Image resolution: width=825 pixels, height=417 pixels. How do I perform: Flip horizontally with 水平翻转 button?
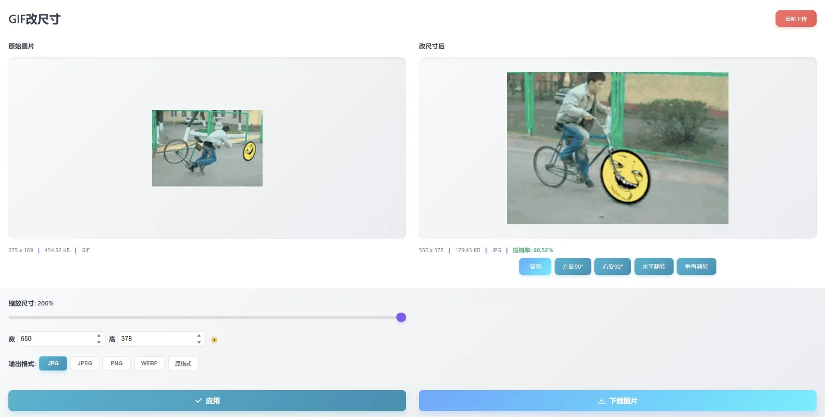(x=654, y=267)
